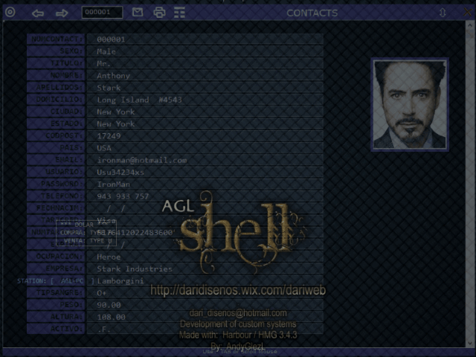The height and width of the screenshot is (357, 476).
Task: Click the ALTURA field showing 108.00
Action: 205,317
